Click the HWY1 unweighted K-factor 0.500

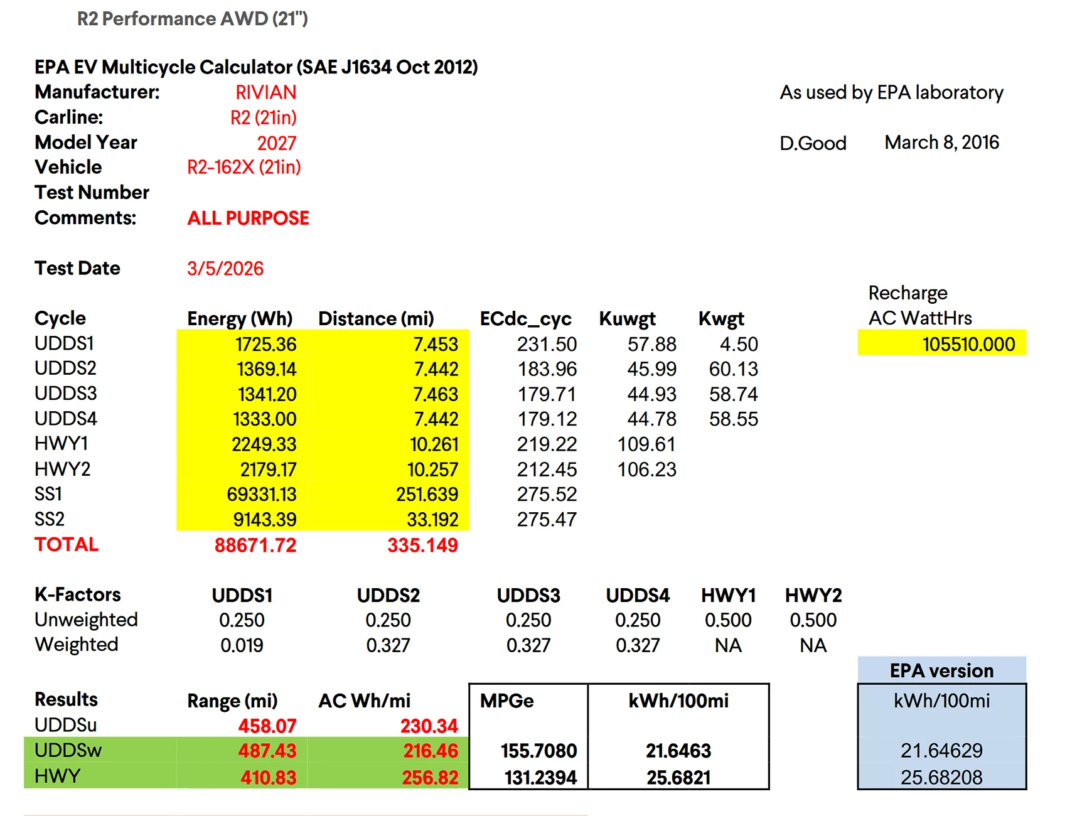[728, 620]
